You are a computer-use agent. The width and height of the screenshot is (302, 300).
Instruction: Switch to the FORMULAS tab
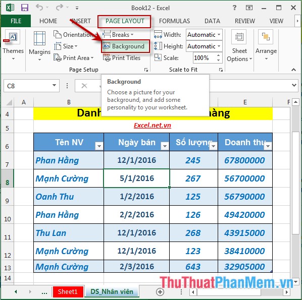[175, 21]
